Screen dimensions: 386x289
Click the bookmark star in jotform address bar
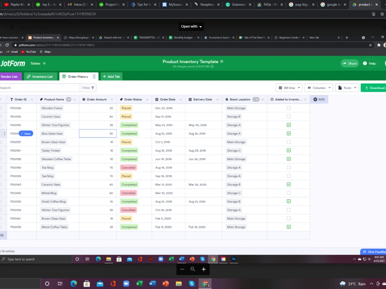coord(370,45)
